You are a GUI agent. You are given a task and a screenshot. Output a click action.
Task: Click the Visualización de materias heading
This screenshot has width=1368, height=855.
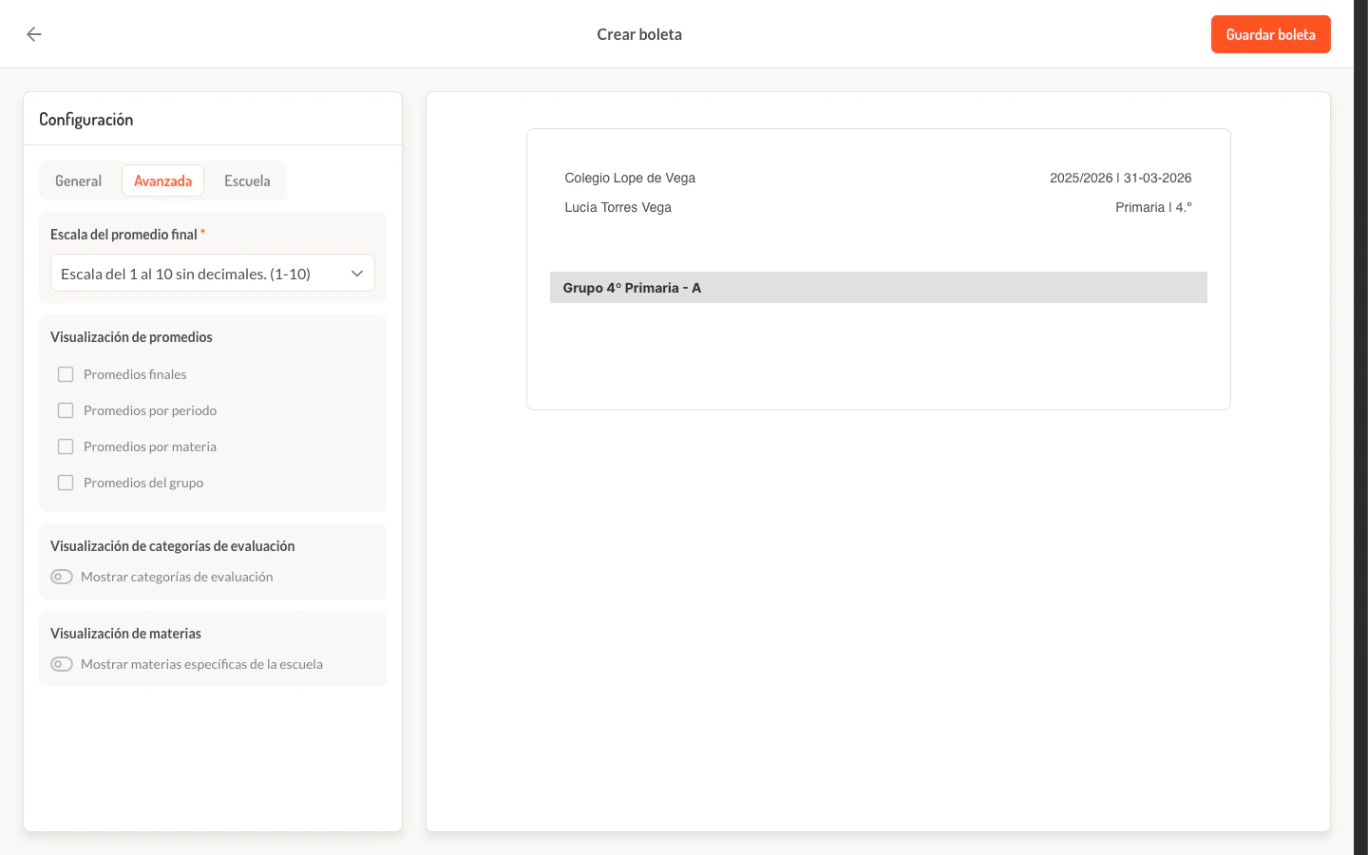(x=125, y=634)
